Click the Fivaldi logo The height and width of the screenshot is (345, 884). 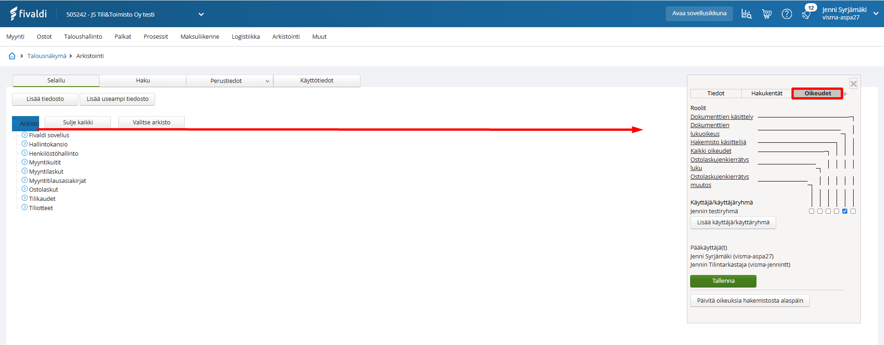[28, 14]
